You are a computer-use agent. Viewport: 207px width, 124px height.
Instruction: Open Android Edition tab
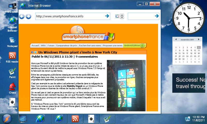coord(135,45)
